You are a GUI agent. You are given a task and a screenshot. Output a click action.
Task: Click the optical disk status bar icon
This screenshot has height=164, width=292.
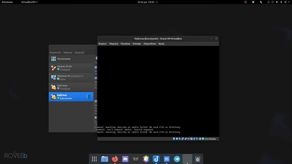coord(177,138)
